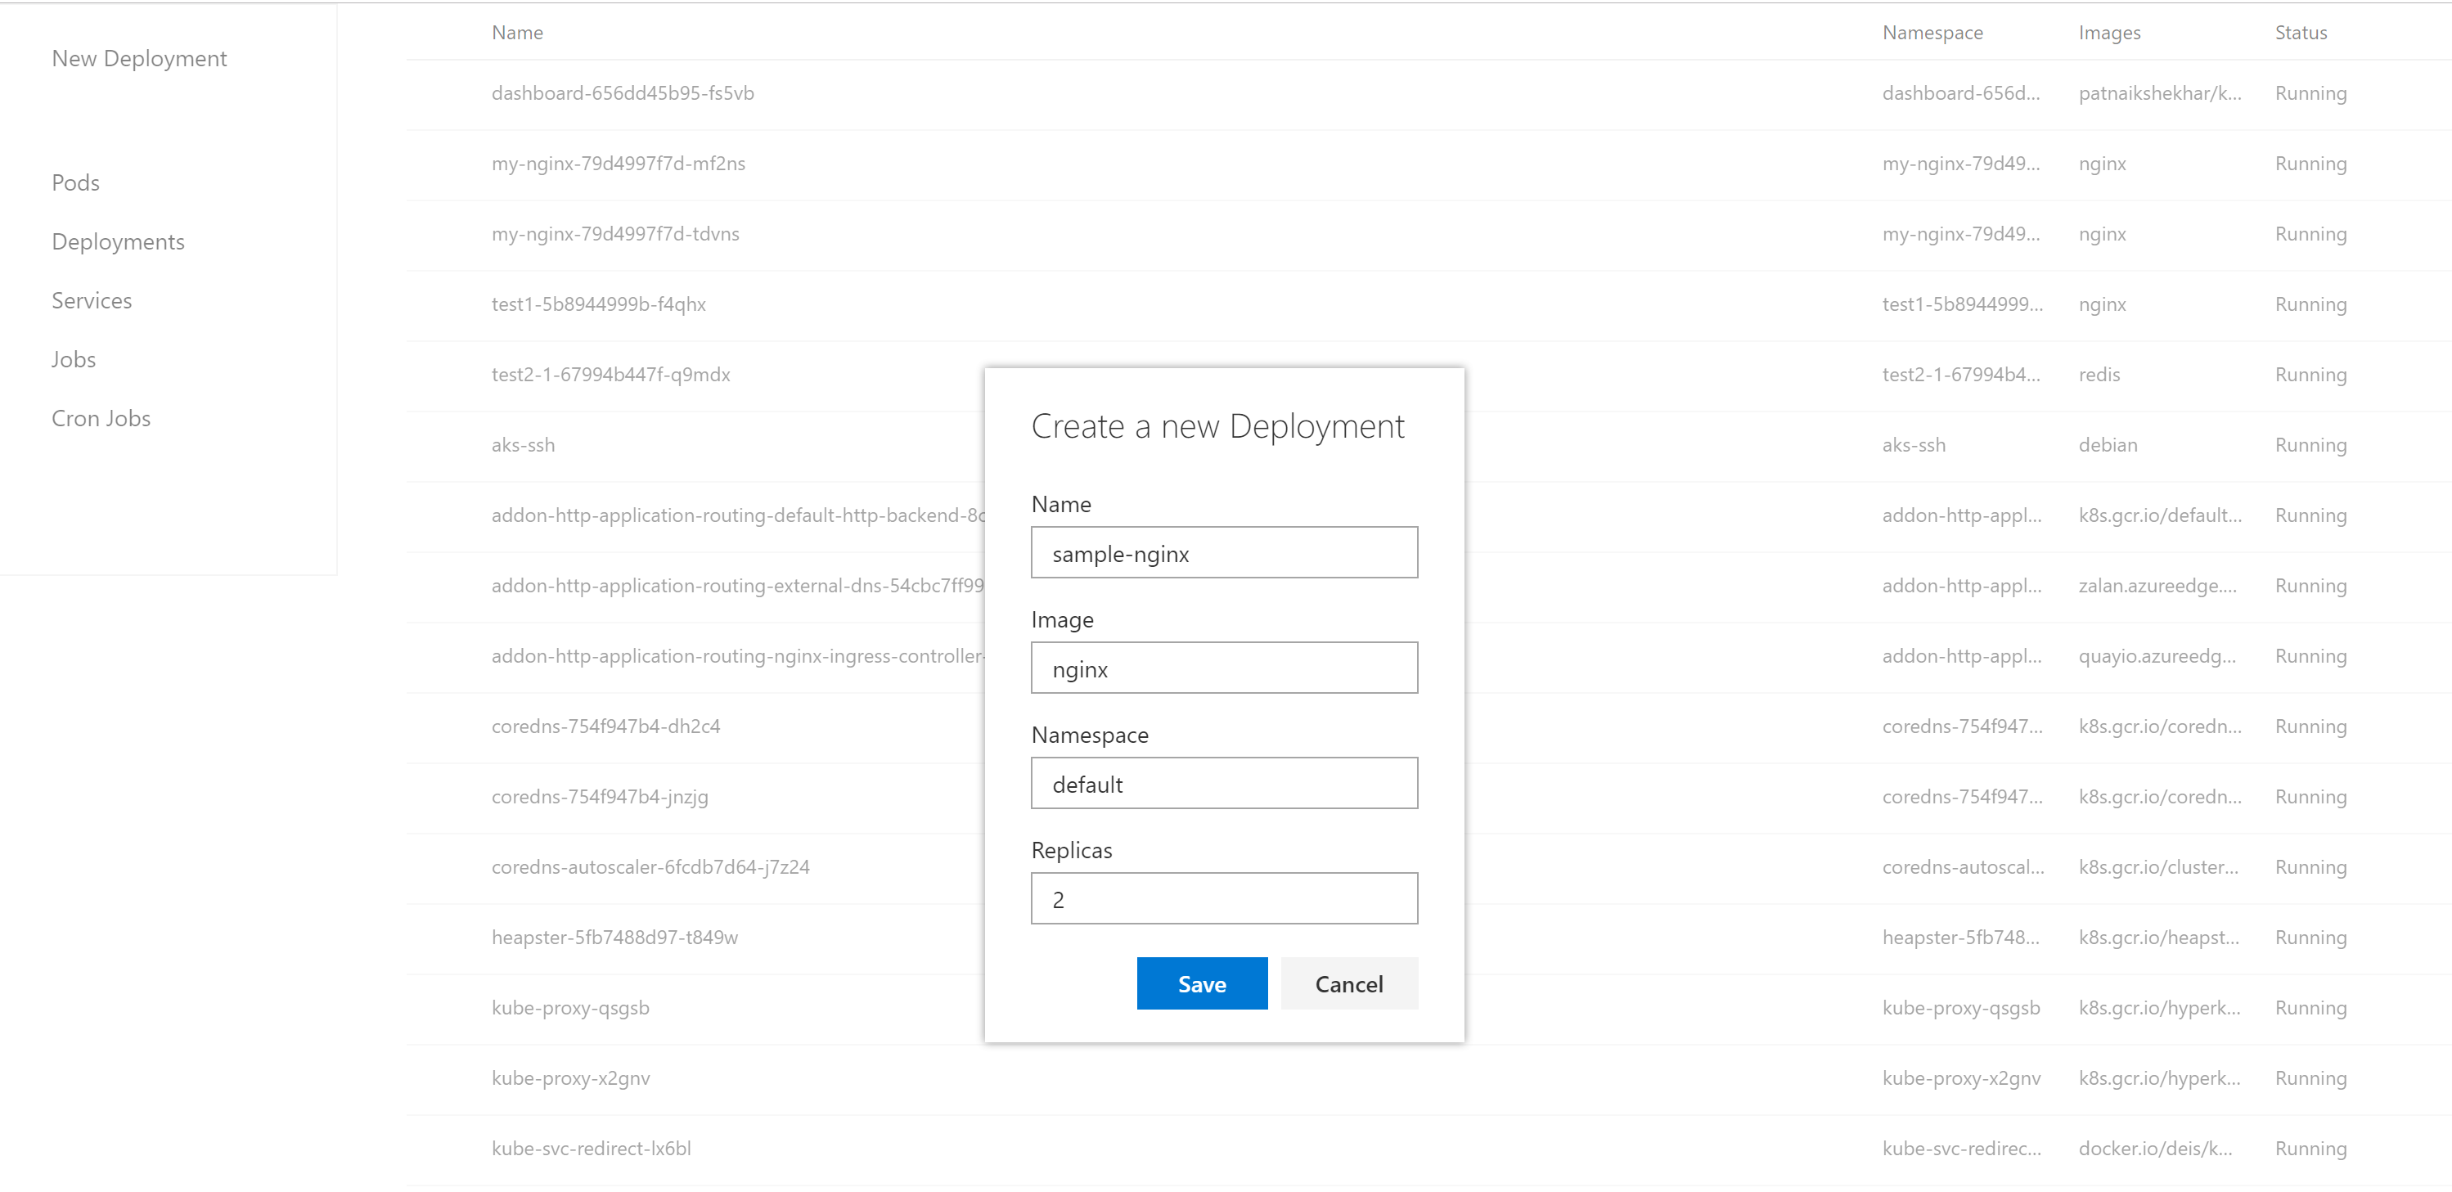Screen dimensions: 2452x1192
Task: Select pod heapster-5fb7488d97-t849w
Action: coord(614,938)
